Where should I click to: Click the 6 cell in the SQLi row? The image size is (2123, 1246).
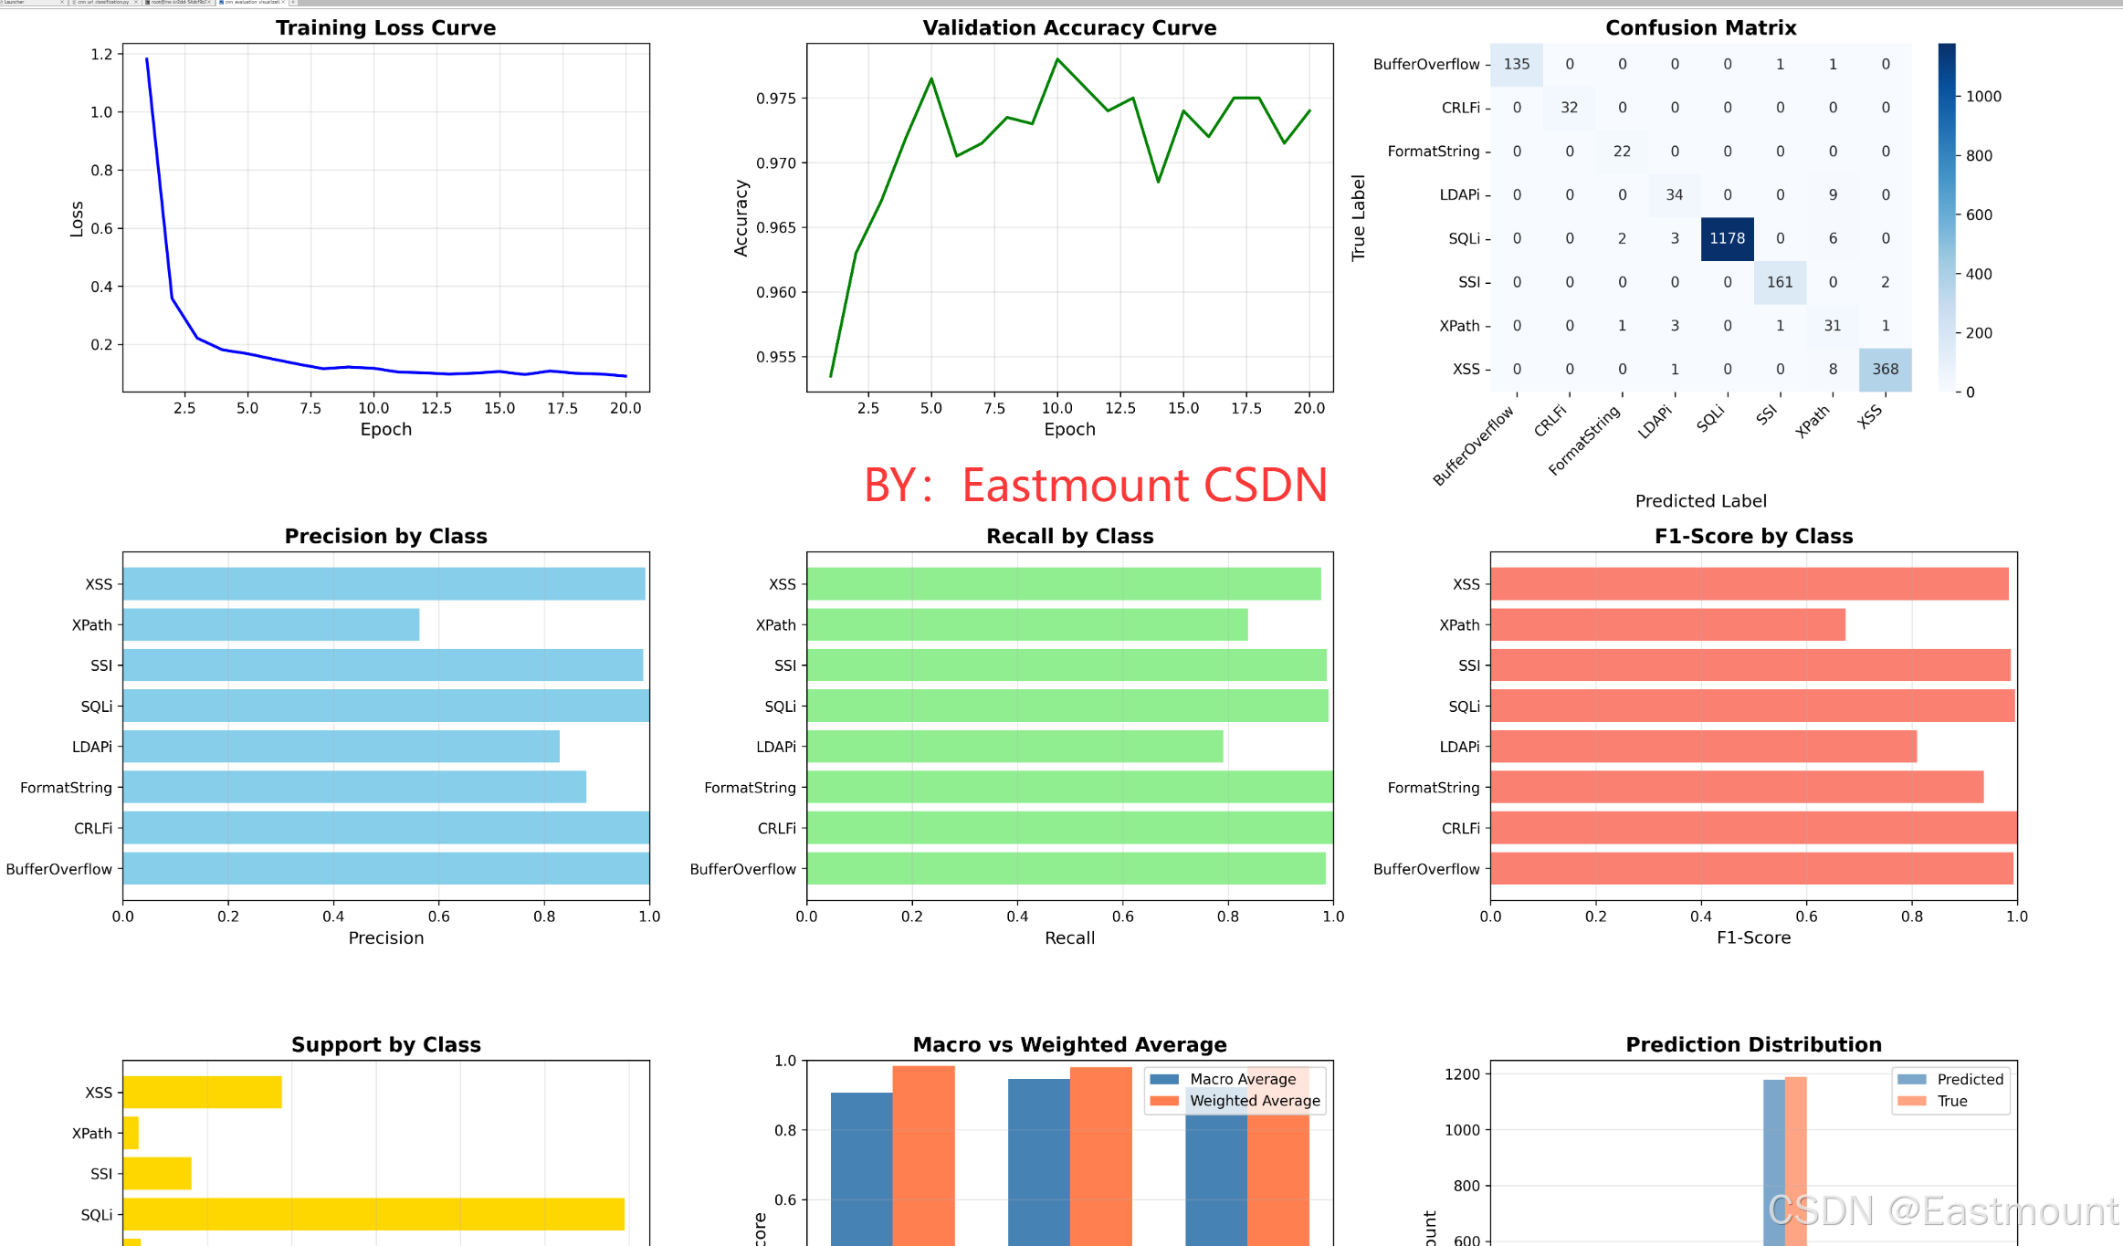click(x=1832, y=238)
